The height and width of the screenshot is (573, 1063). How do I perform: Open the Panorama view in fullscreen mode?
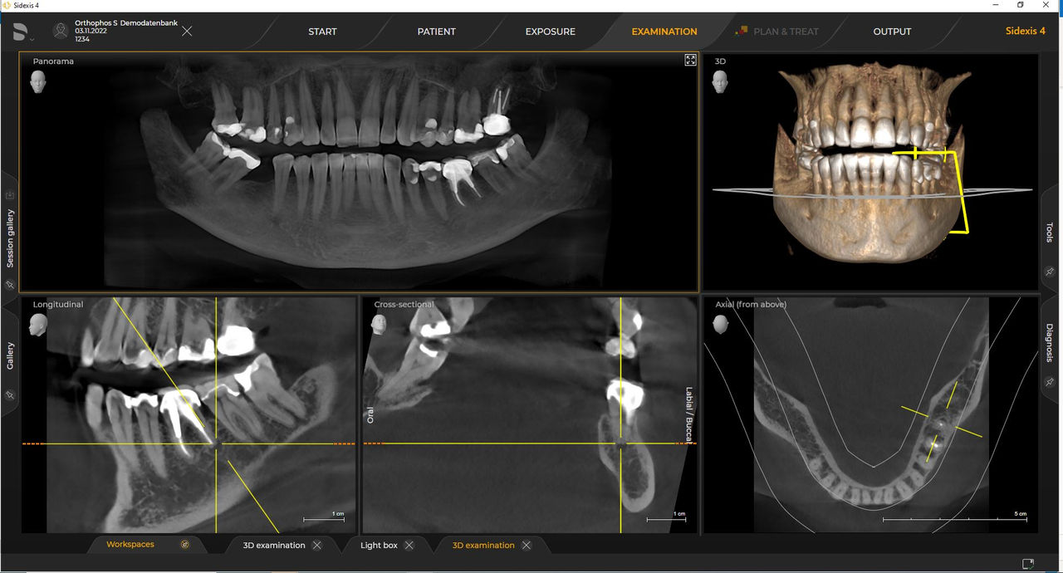coord(690,60)
